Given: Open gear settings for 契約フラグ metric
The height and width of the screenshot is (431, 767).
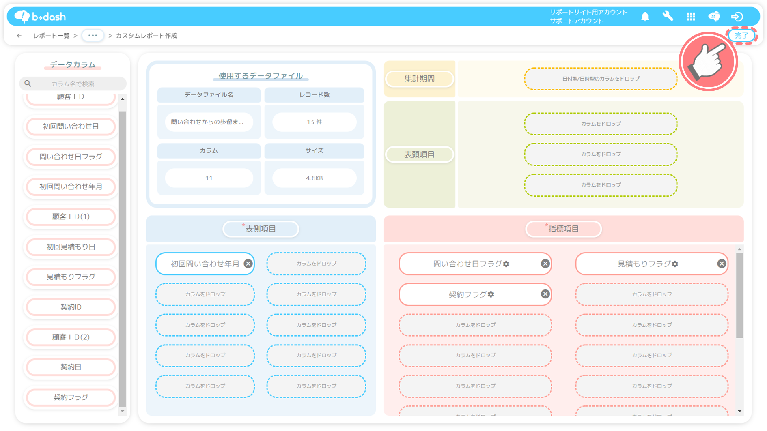Looking at the screenshot, I should pyautogui.click(x=491, y=294).
